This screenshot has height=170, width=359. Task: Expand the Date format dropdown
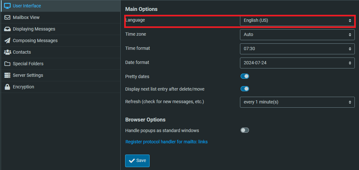point(297,63)
